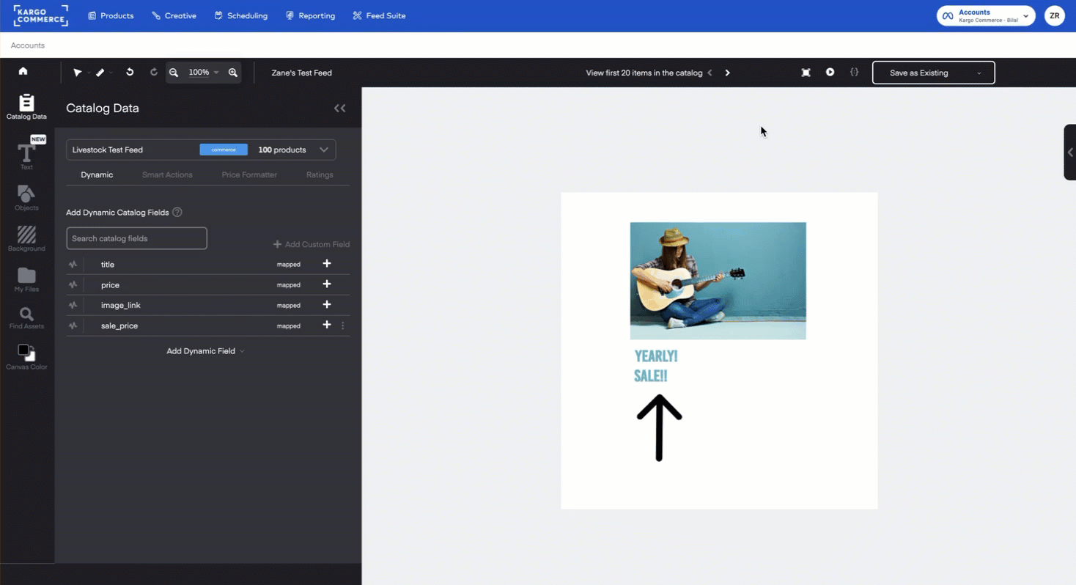Screen dimensions: 1076x585
Task: Expand the Save as Existing options chevron
Action: click(979, 73)
